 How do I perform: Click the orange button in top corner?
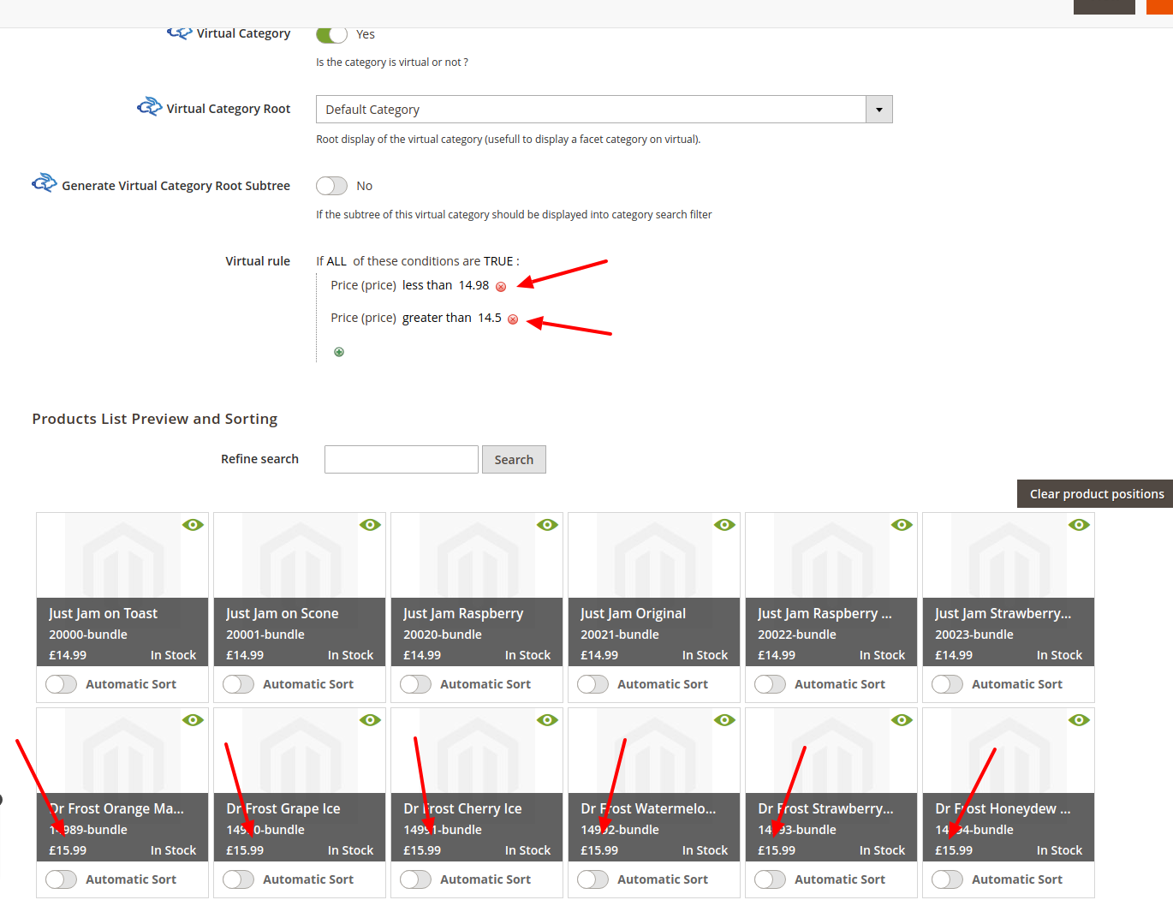point(1161,7)
